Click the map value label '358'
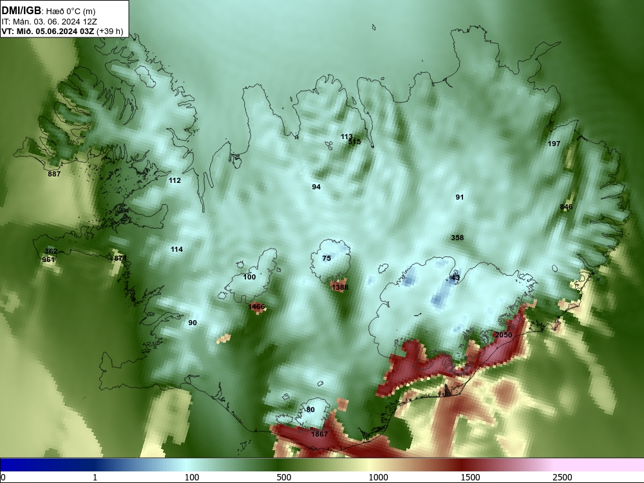This screenshot has height=483, width=644. pyautogui.click(x=457, y=238)
